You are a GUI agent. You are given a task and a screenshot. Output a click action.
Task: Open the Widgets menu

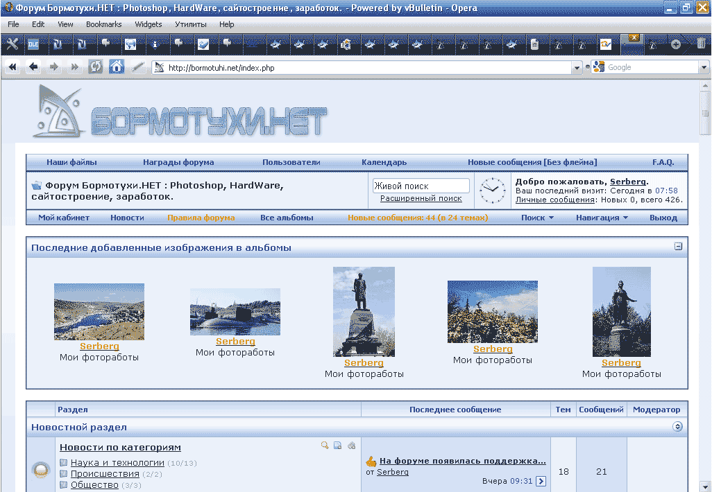click(149, 24)
